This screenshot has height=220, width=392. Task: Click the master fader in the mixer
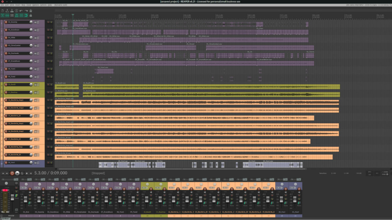click(x=13, y=197)
